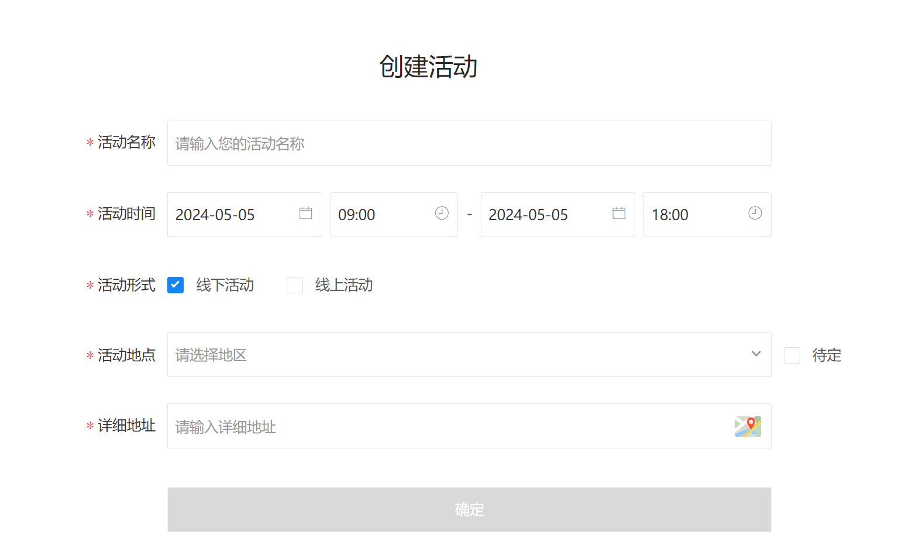The height and width of the screenshot is (555, 912).
Task: Click the 待定 label text
Action: 827,355
